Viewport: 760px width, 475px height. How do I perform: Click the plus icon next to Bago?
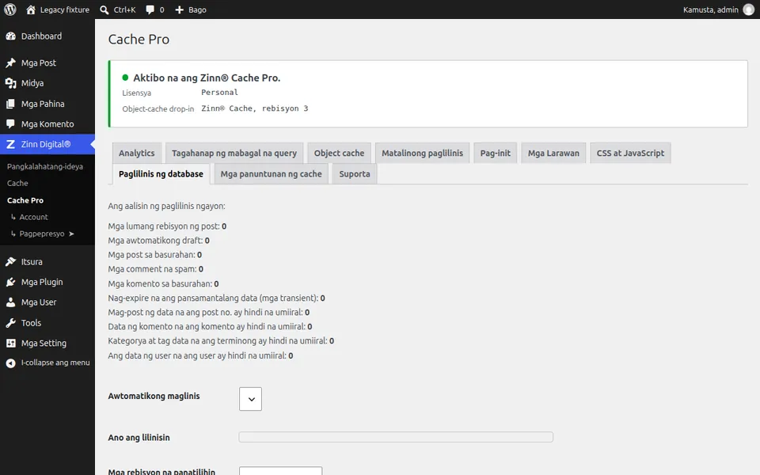point(180,9)
